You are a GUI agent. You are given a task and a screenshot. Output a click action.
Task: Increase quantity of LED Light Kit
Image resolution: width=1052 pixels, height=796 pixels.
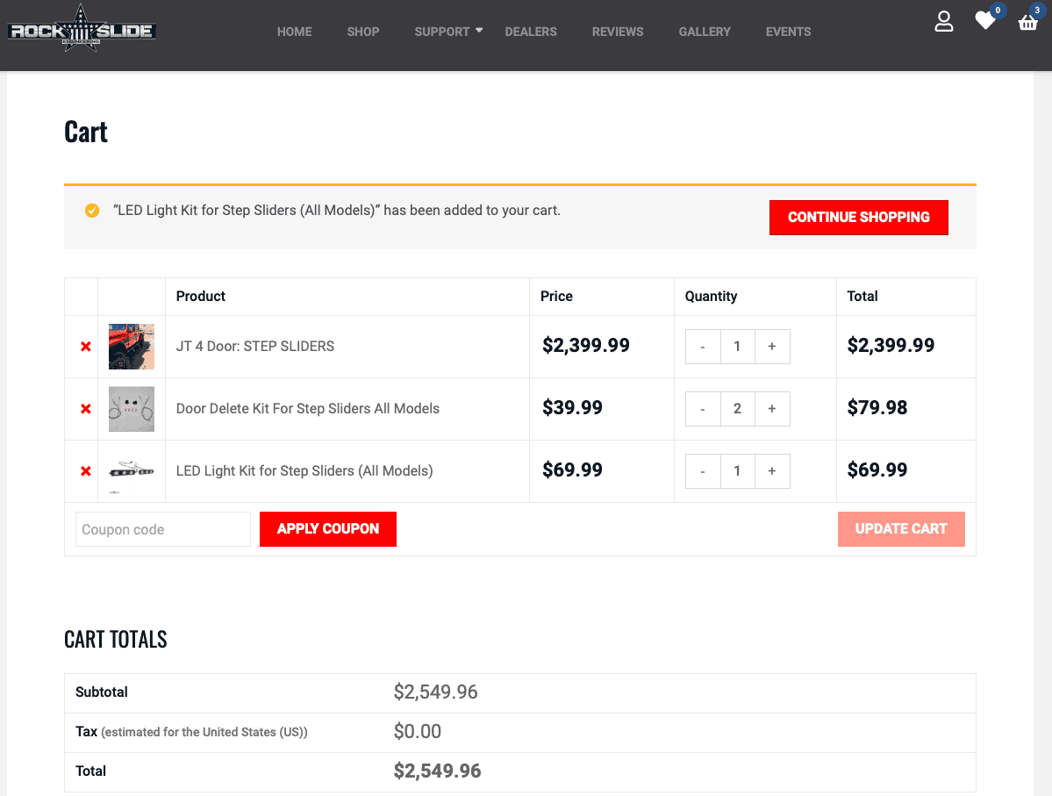(x=772, y=471)
